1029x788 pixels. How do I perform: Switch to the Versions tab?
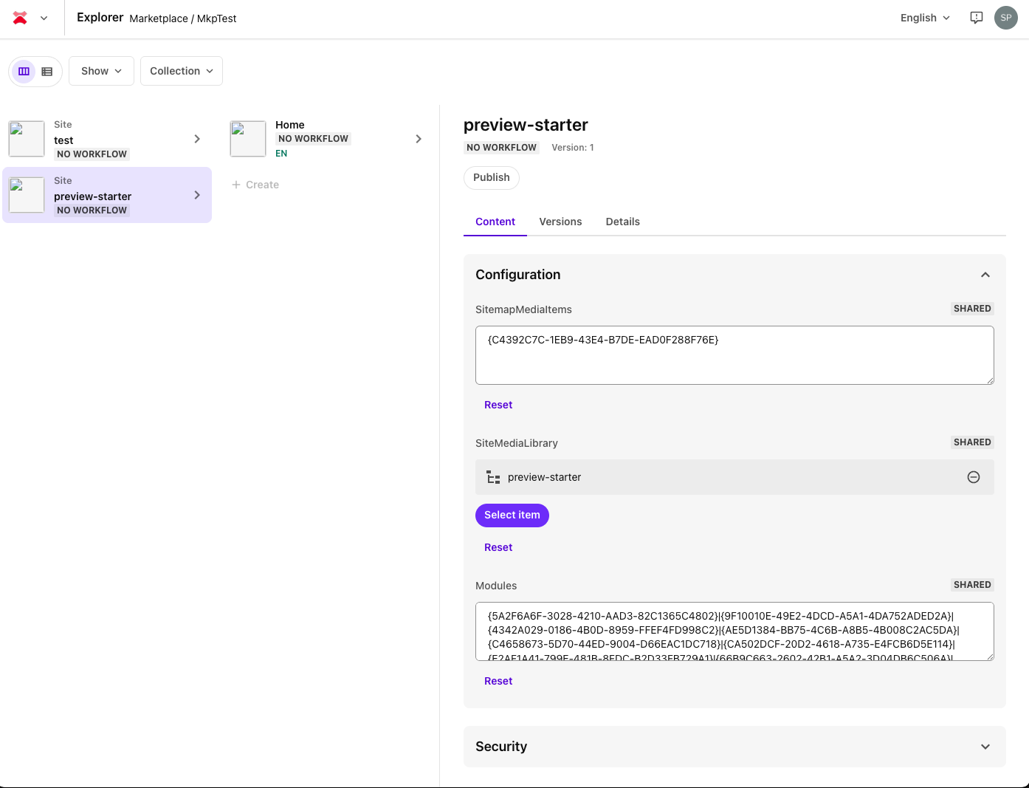(560, 222)
